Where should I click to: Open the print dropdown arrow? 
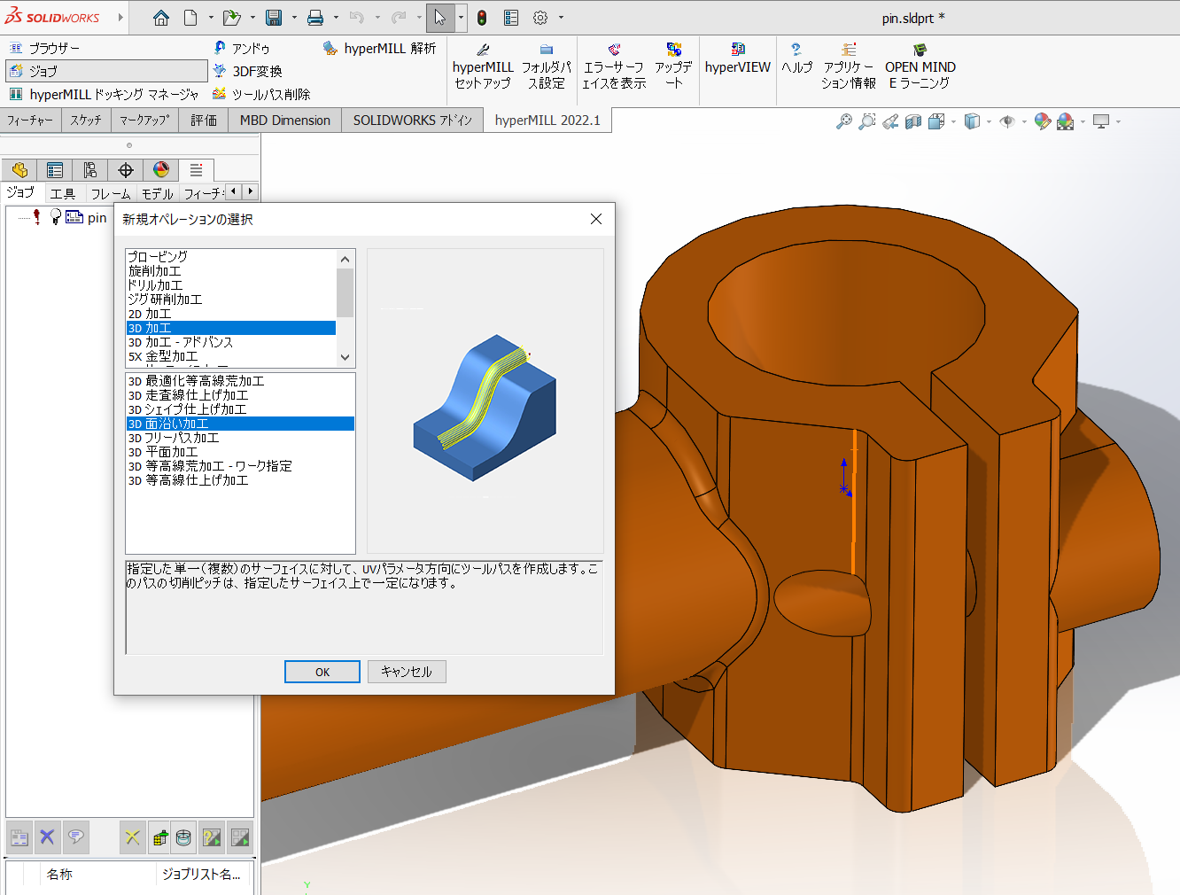click(x=336, y=18)
